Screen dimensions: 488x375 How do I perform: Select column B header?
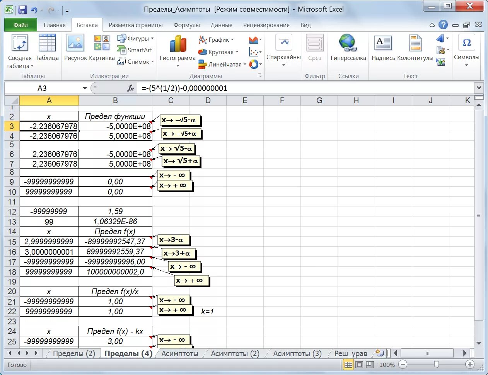point(115,101)
